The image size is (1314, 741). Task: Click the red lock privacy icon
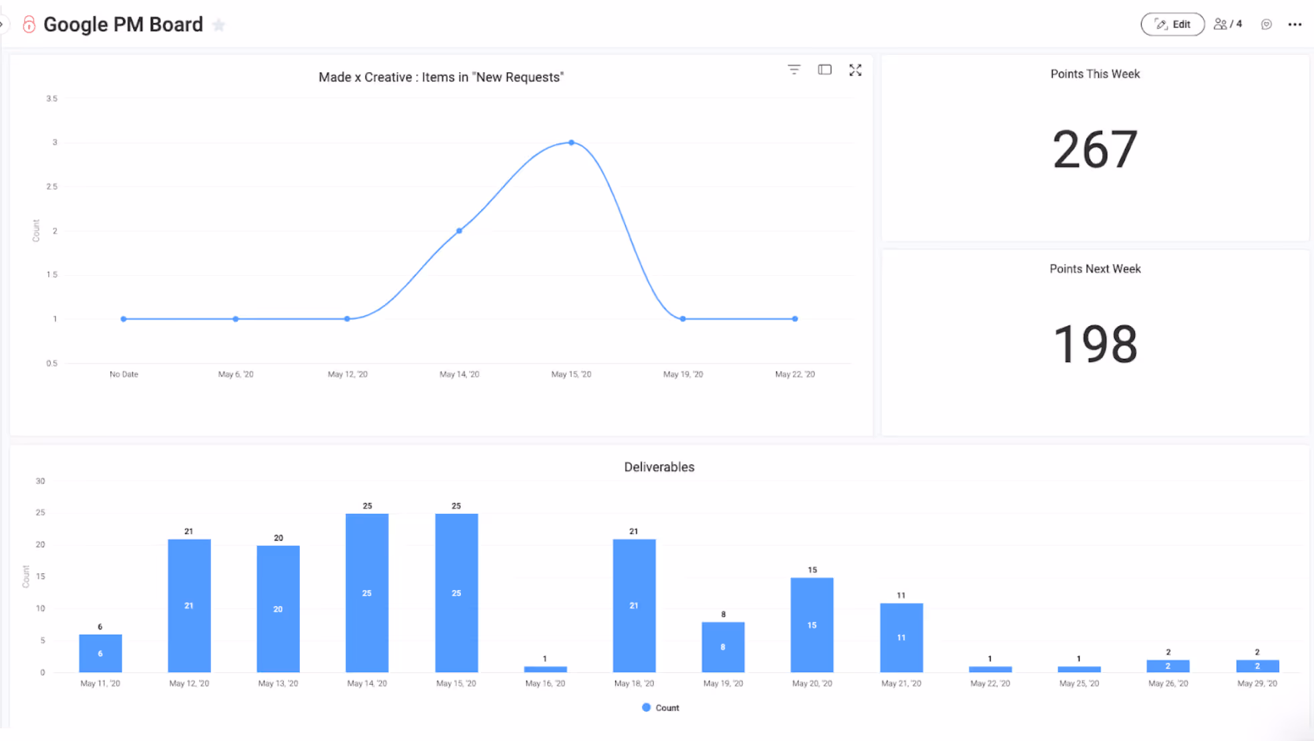tap(29, 25)
